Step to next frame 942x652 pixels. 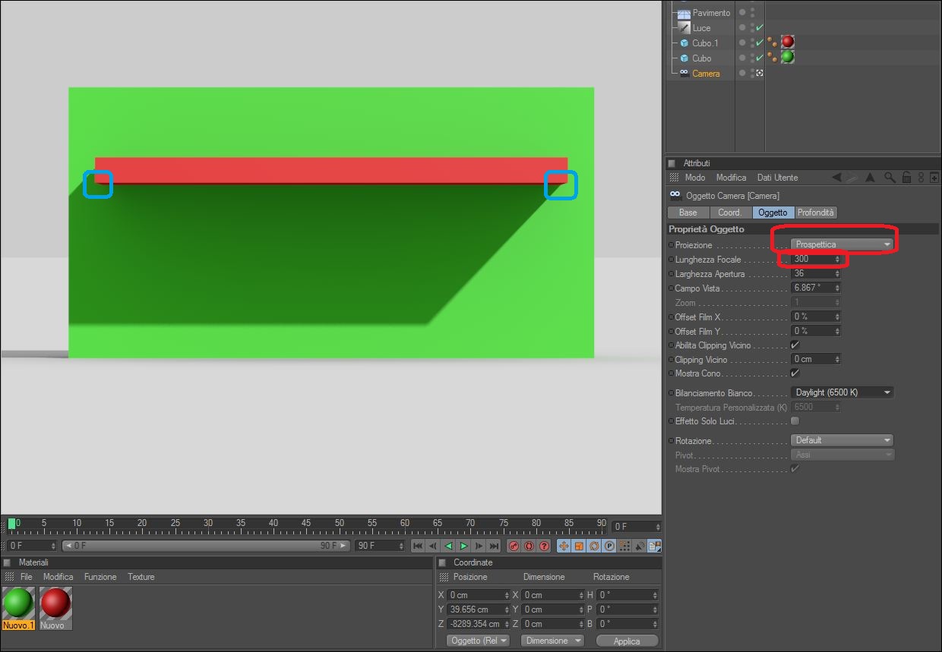coord(479,546)
